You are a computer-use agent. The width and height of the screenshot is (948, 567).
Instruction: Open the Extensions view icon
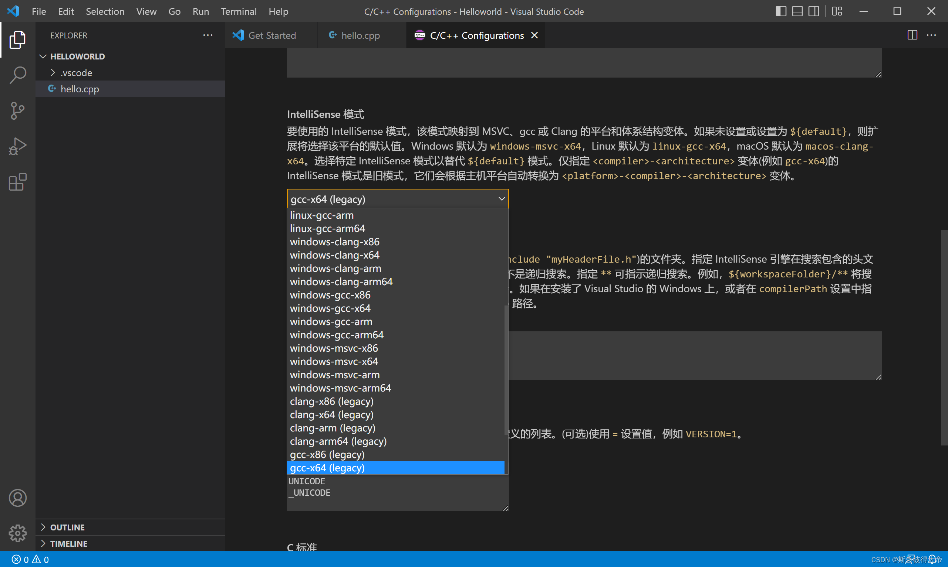[18, 182]
